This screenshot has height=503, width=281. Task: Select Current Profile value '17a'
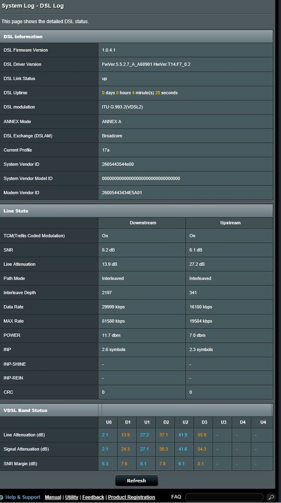106,150
